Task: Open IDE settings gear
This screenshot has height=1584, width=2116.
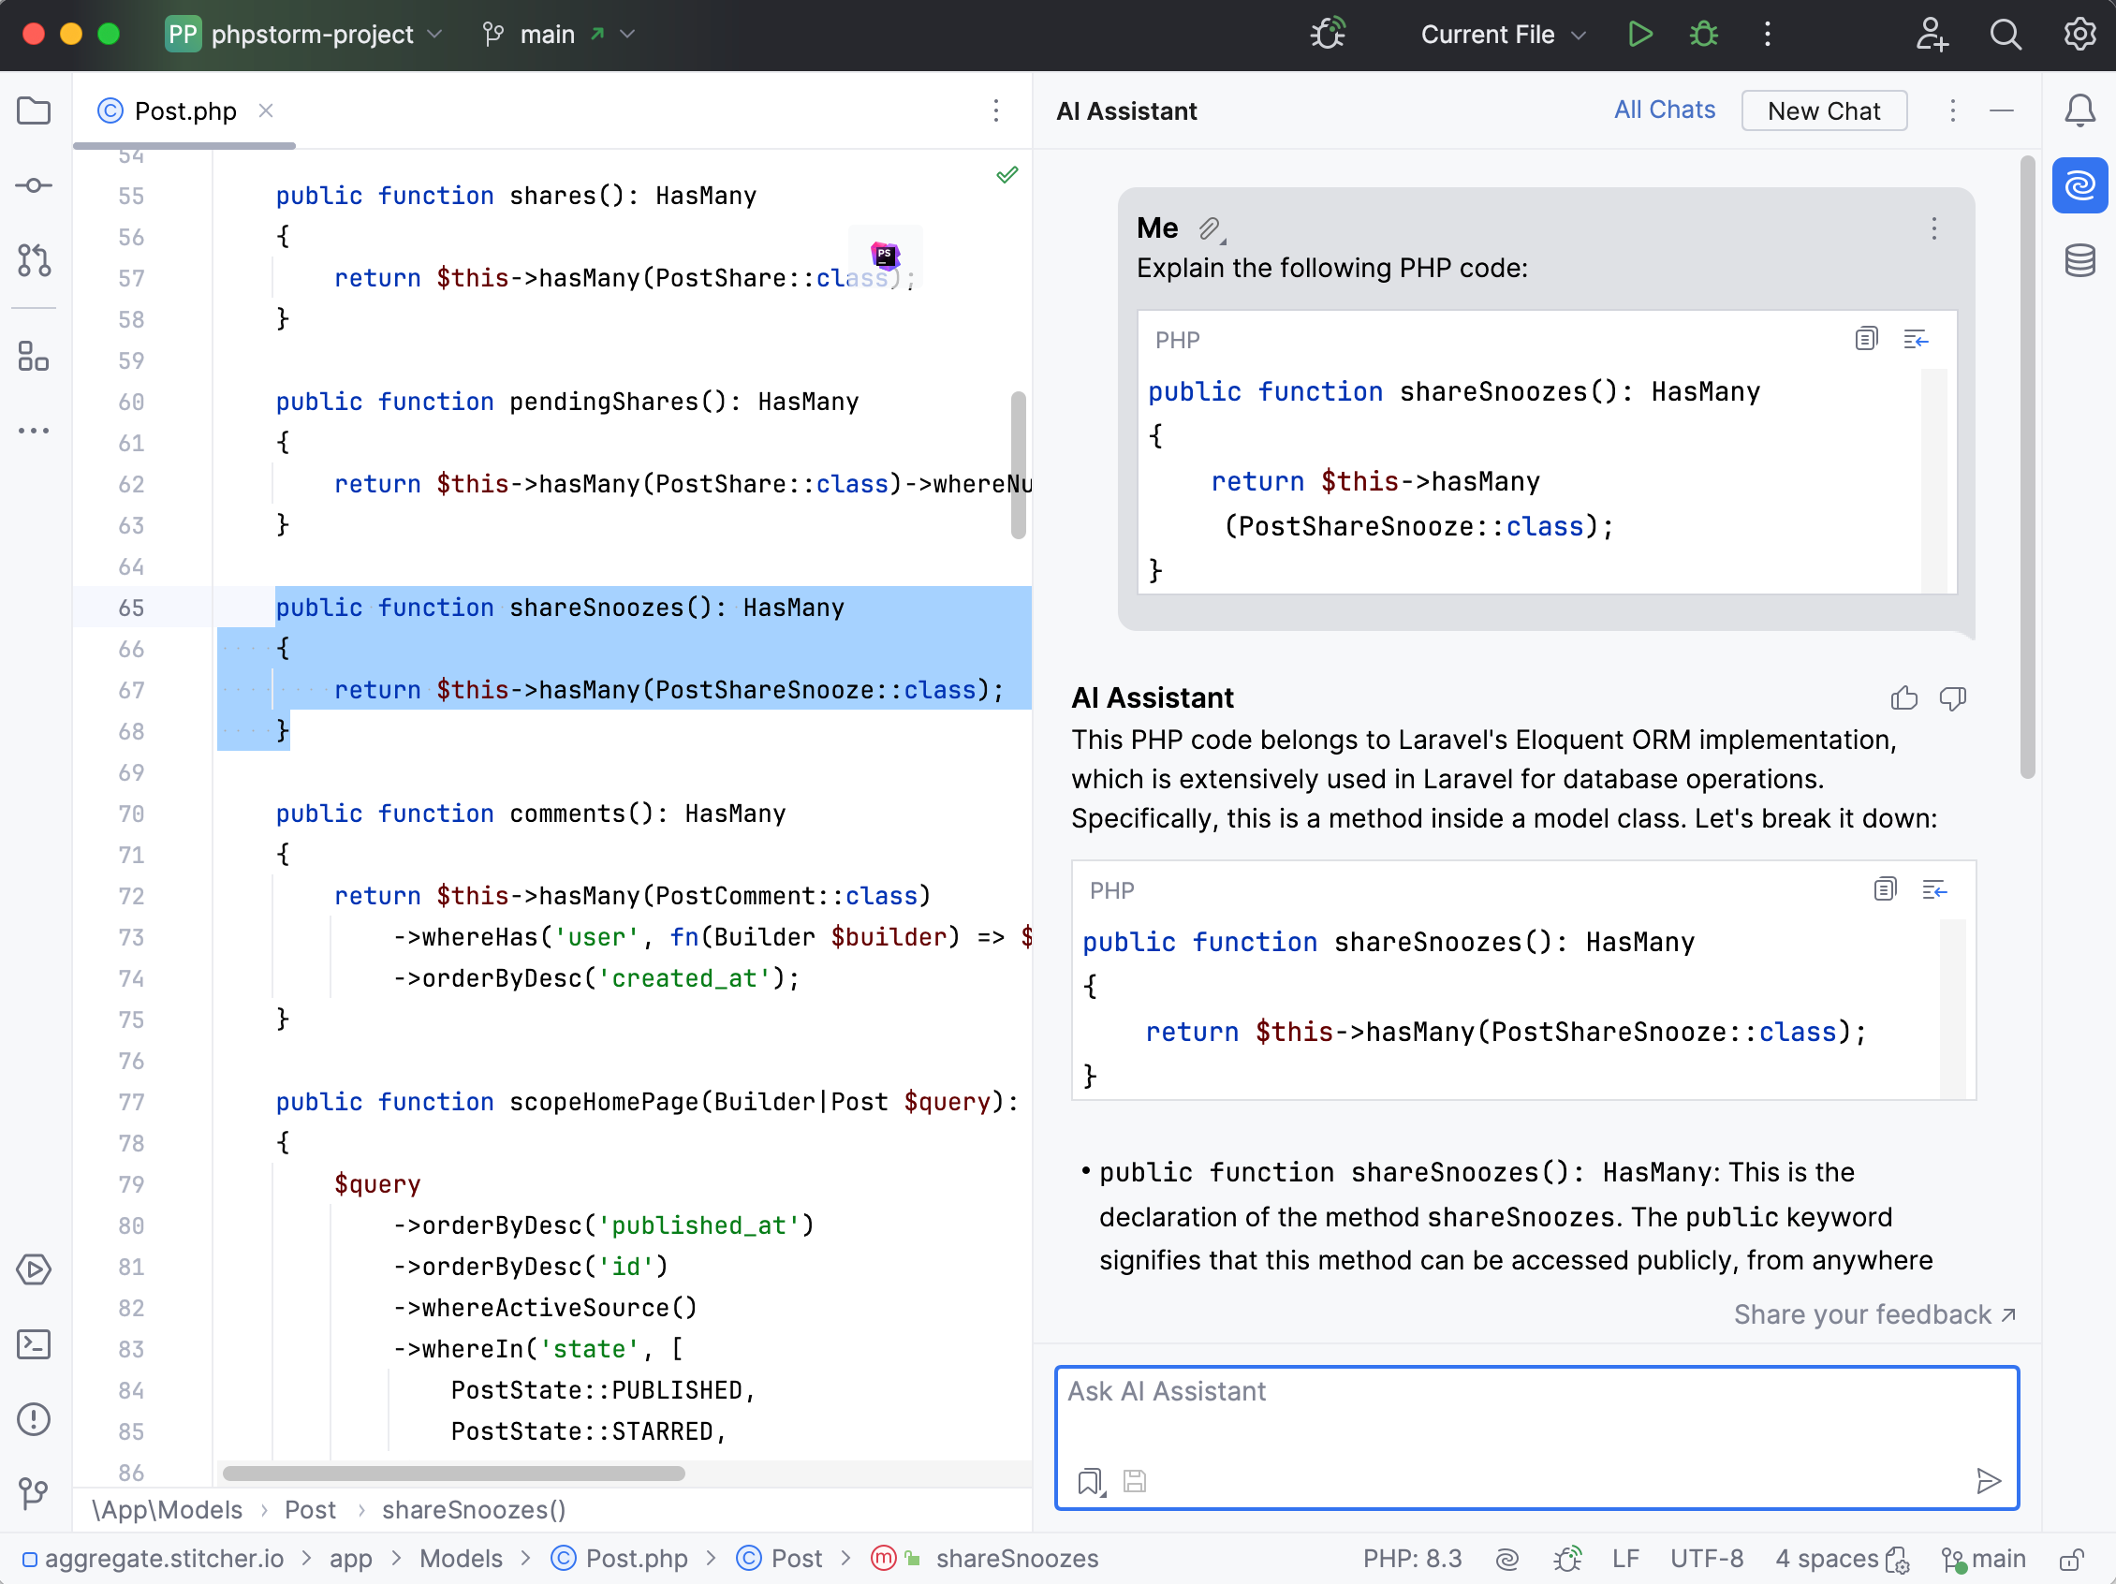Action: pyautogui.click(x=2079, y=35)
